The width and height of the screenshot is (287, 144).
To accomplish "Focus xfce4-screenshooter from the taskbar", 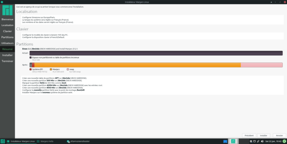I will click(78, 141).
